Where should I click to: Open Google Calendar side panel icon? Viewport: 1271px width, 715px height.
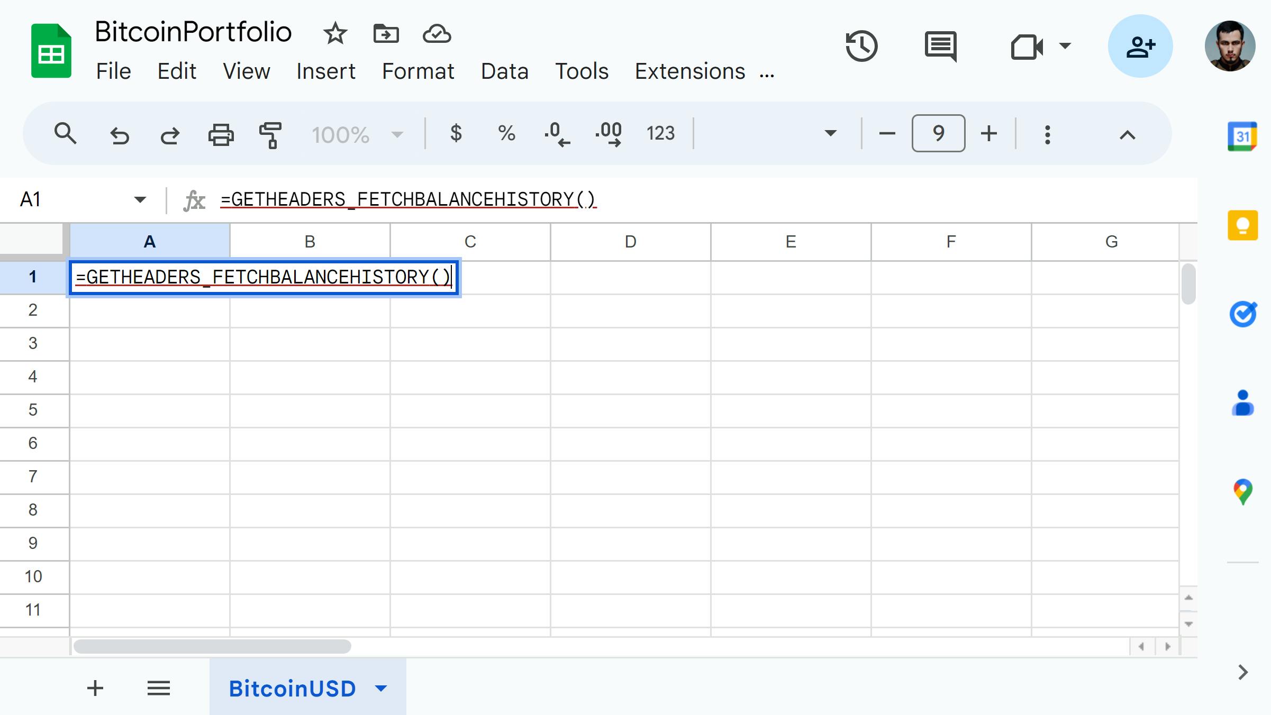1242,136
